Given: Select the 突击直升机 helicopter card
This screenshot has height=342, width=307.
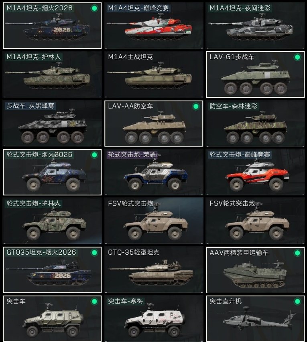Looking at the screenshot, I should pos(255,319).
